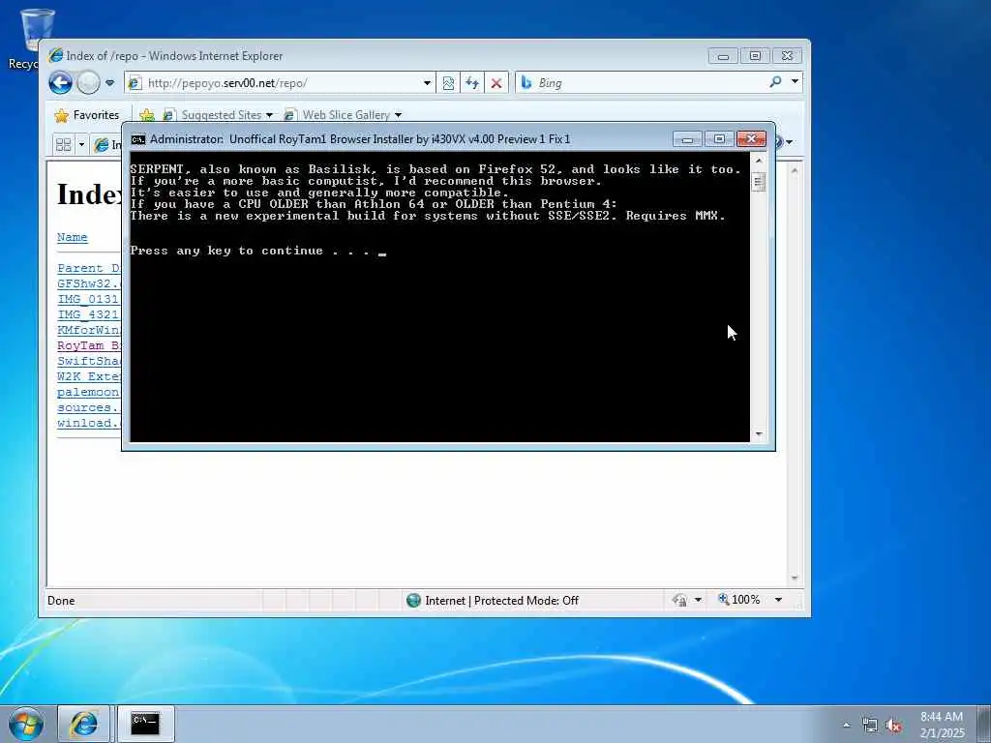Viewport: 991px width, 743px height.
Task: Click the console scrollbar down arrow
Action: (759, 434)
